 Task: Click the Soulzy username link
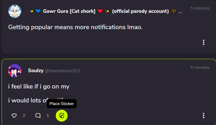click(x=36, y=71)
